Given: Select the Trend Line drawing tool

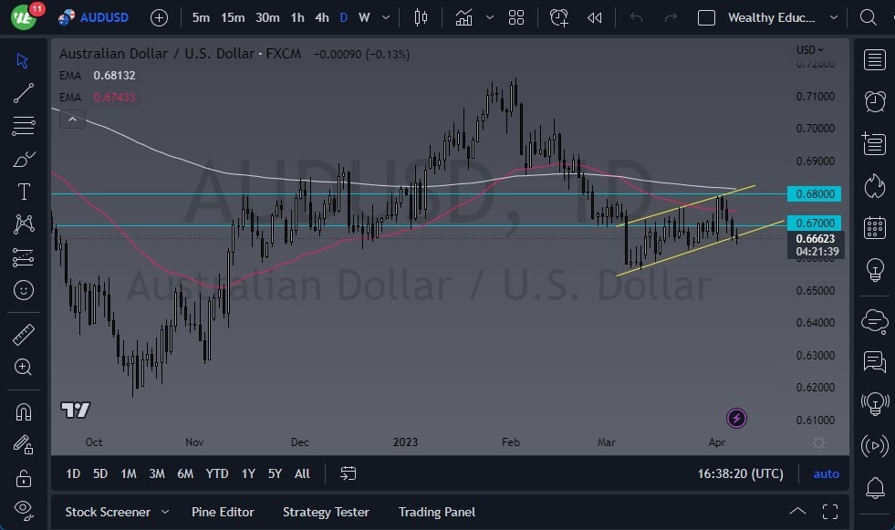Looking at the screenshot, I should 23,93.
